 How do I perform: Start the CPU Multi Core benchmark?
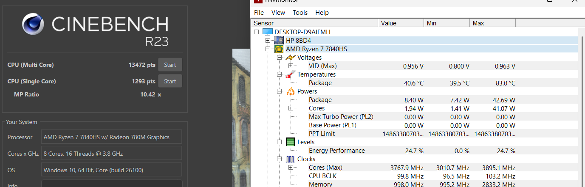click(x=170, y=65)
